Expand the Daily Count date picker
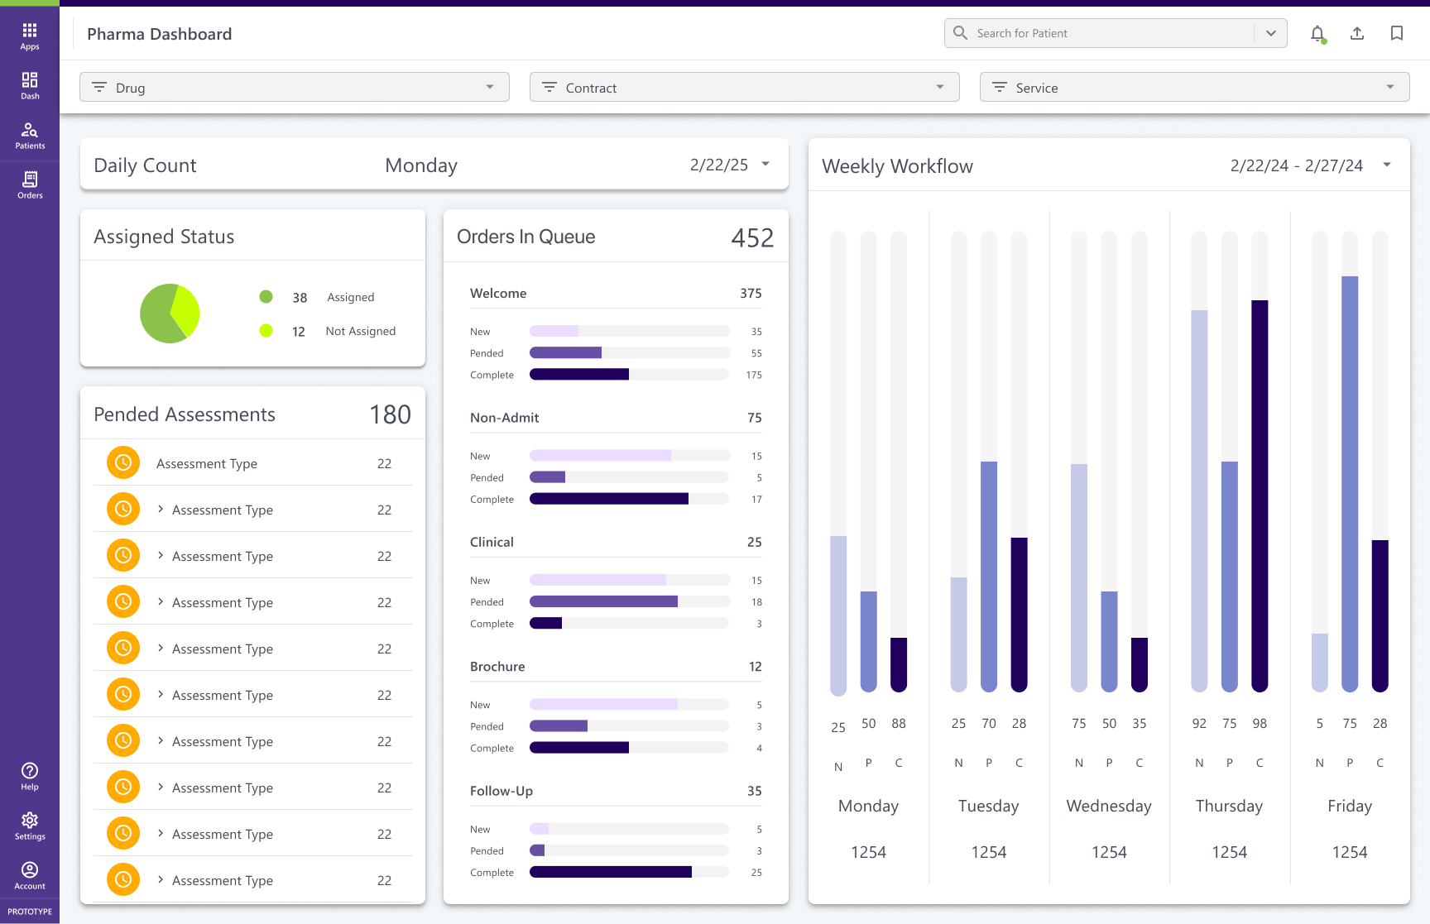Image resolution: width=1430 pixels, height=924 pixels. point(765,165)
